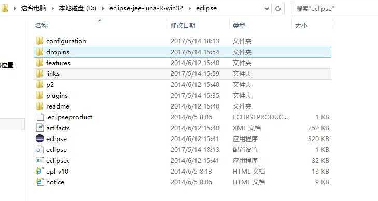Screen dimensions: 378x201
Task: Open the configuration folder icon
Action: pyautogui.click(x=39, y=41)
